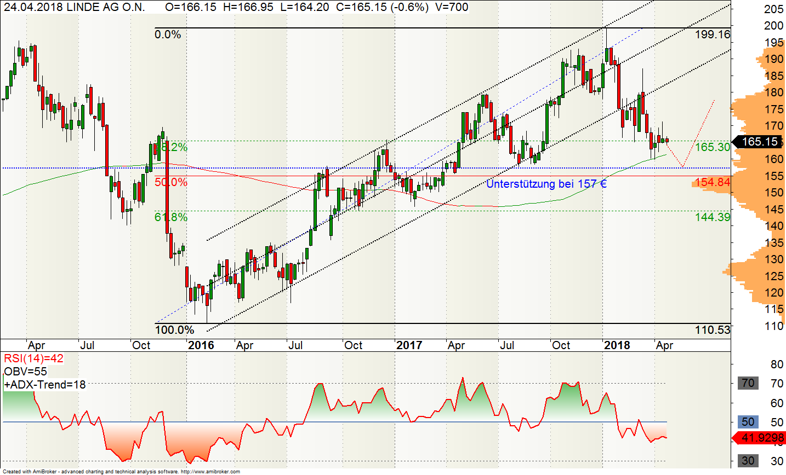Click the "2016" year label on time axis
786x475 pixels.
[x=201, y=345]
